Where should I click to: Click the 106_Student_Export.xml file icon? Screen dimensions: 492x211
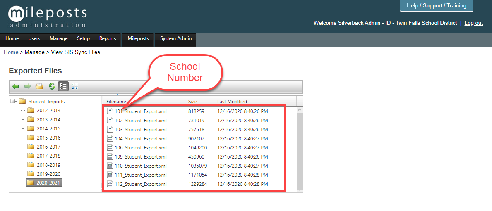[x=110, y=147]
